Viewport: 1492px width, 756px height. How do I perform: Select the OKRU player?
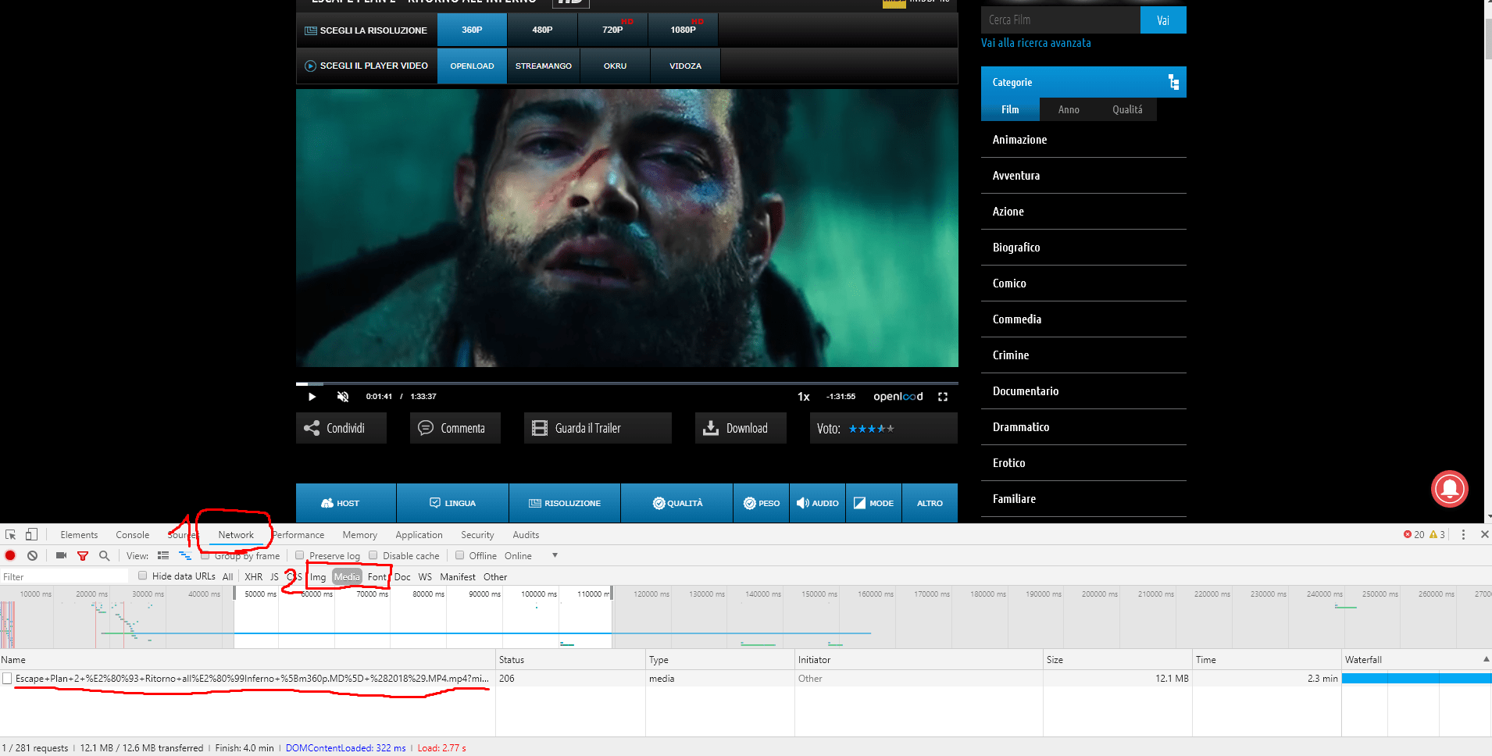(x=615, y=66)
